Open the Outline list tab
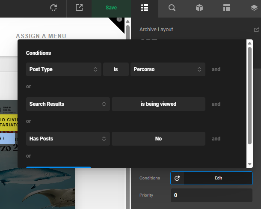261x209 pixels. click(145, 8)
